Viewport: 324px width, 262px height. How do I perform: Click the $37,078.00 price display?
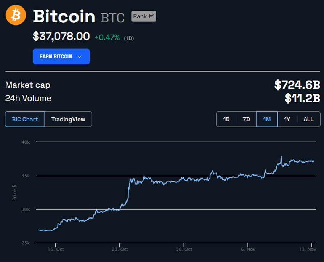61,36
